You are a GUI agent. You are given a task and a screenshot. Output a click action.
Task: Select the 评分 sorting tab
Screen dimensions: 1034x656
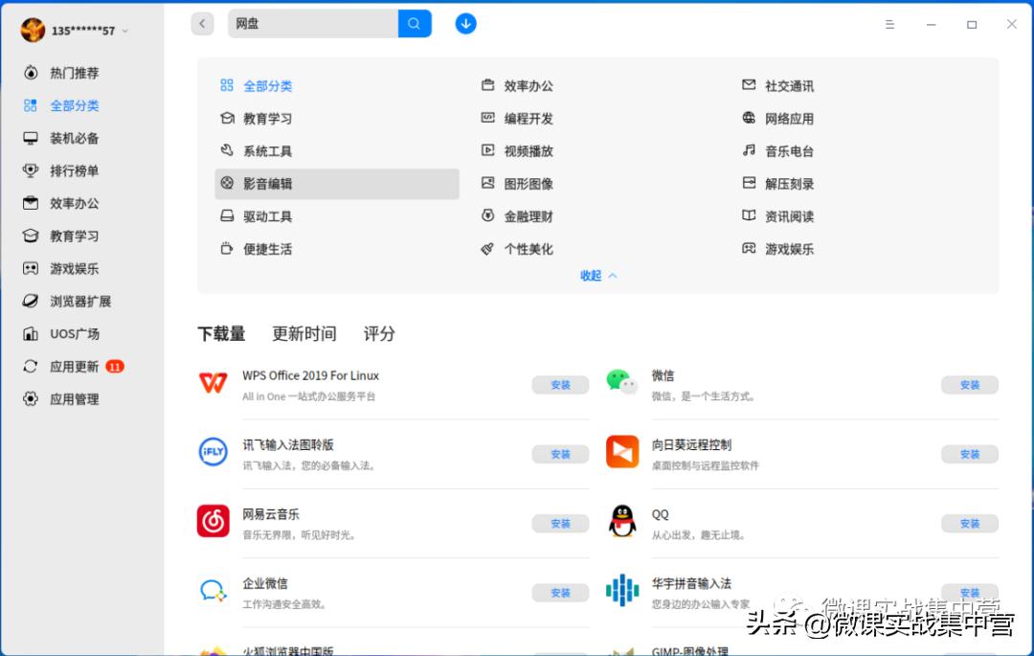(379, 334)
